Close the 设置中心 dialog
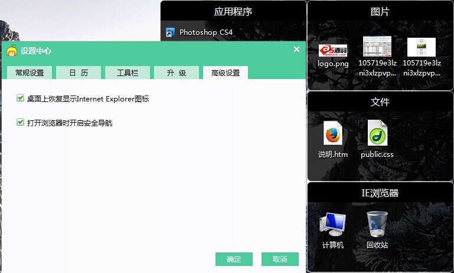The width and height of the screenshot is (454, 273). point(296,49)
